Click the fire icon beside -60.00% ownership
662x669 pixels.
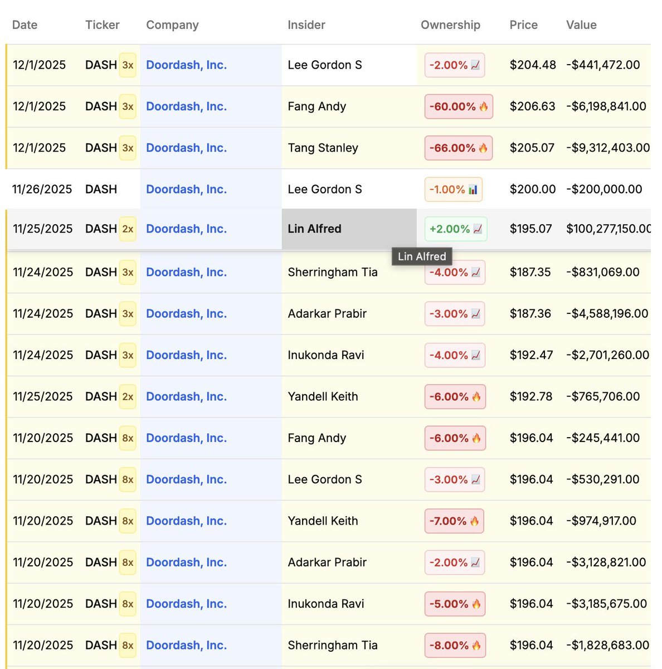[x=483, y=106]
